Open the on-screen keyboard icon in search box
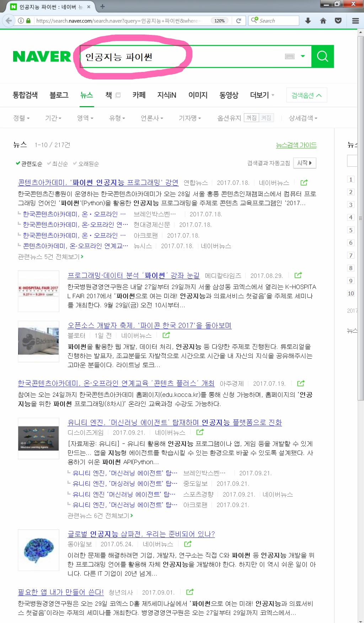Image resolution: width=364 pixels, height=623 pixels. tap(290, 56)
